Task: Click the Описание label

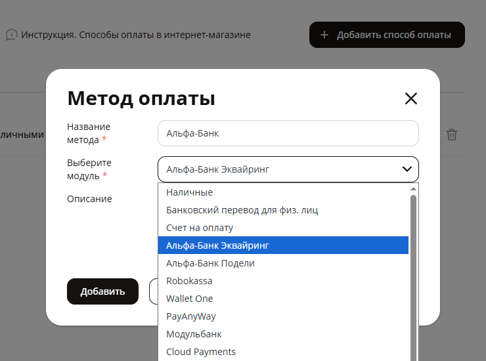Action: click(x=89, y=199)
